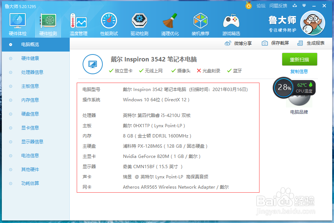The width and height of the screenshot is (334, 223).
Task: Click the title 戴尔 Inspiron 3542 笔记本电脑
Action: coord(153,59)
